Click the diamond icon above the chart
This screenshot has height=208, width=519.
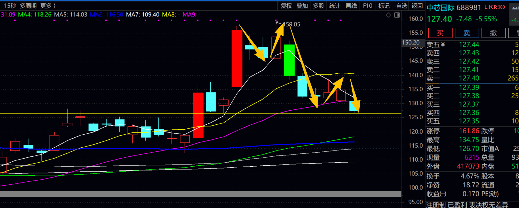coord(388,15)
